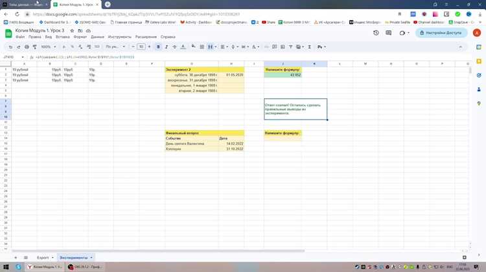Expand the merge cells options arrow
Screen dimensions: 486x272
click(x=216, y=47)
